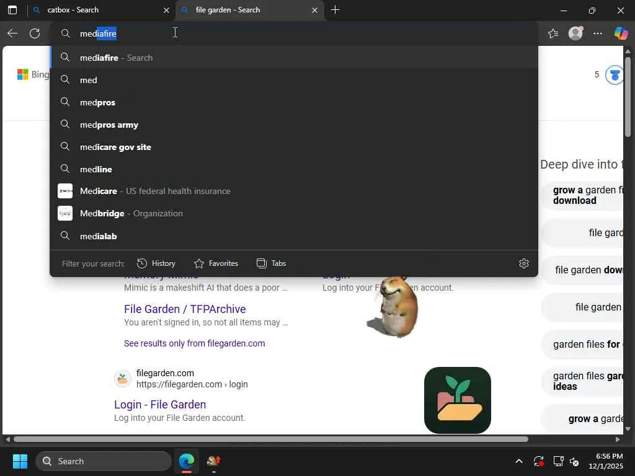Open the Bing rewards medal icon
Screen dimensions: 635x476
click(614, 75)
